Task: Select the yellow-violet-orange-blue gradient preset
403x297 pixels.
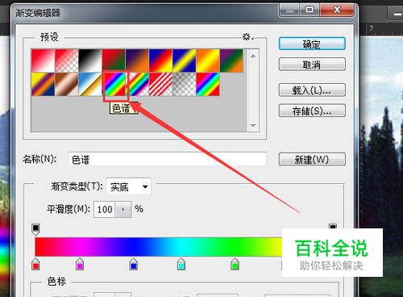Action: 43,84
